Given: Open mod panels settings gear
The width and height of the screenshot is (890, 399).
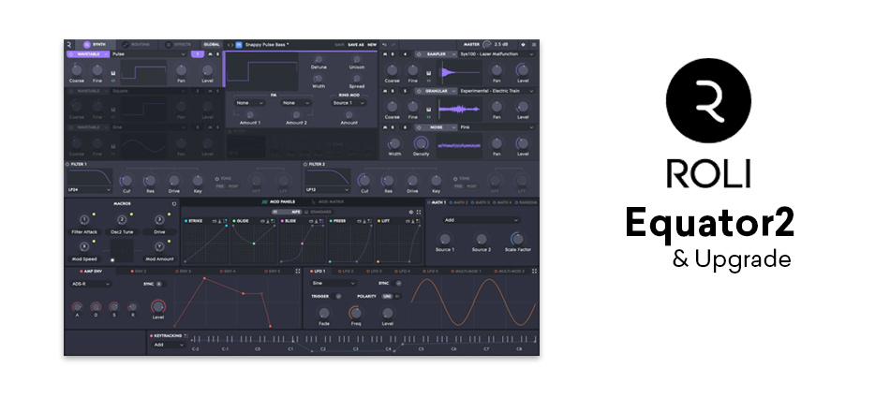Looking at the screenshot, I should [x=411, y=213].
